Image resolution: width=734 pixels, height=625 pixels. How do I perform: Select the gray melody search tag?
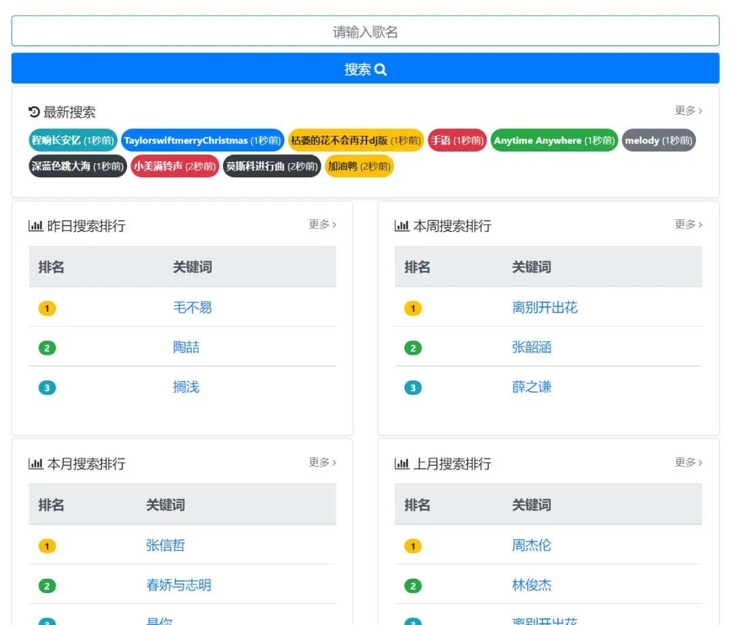point(659,141)
